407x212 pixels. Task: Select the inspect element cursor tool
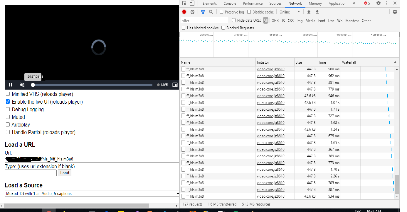tap(184, 3)
